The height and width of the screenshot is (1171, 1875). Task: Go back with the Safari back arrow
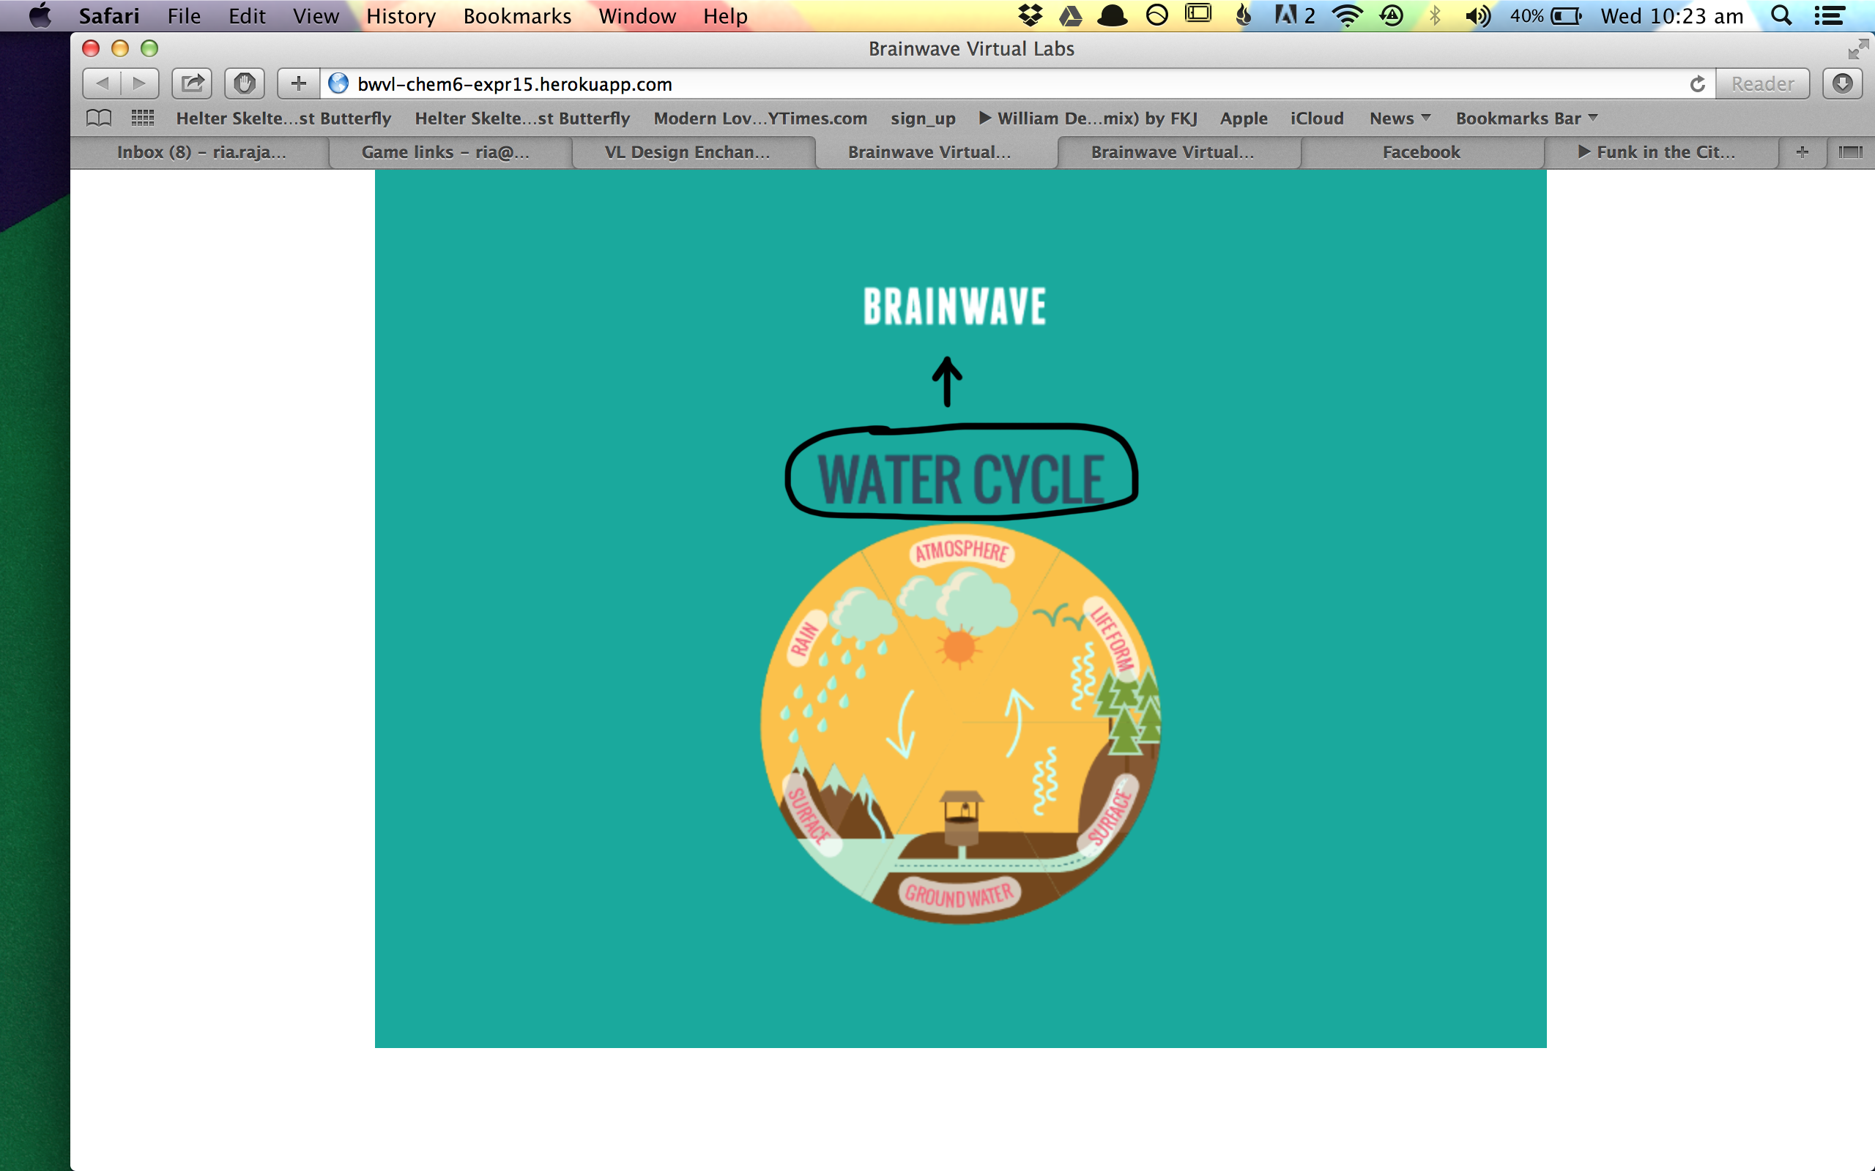pyautogui.click(x=102, y=83)
